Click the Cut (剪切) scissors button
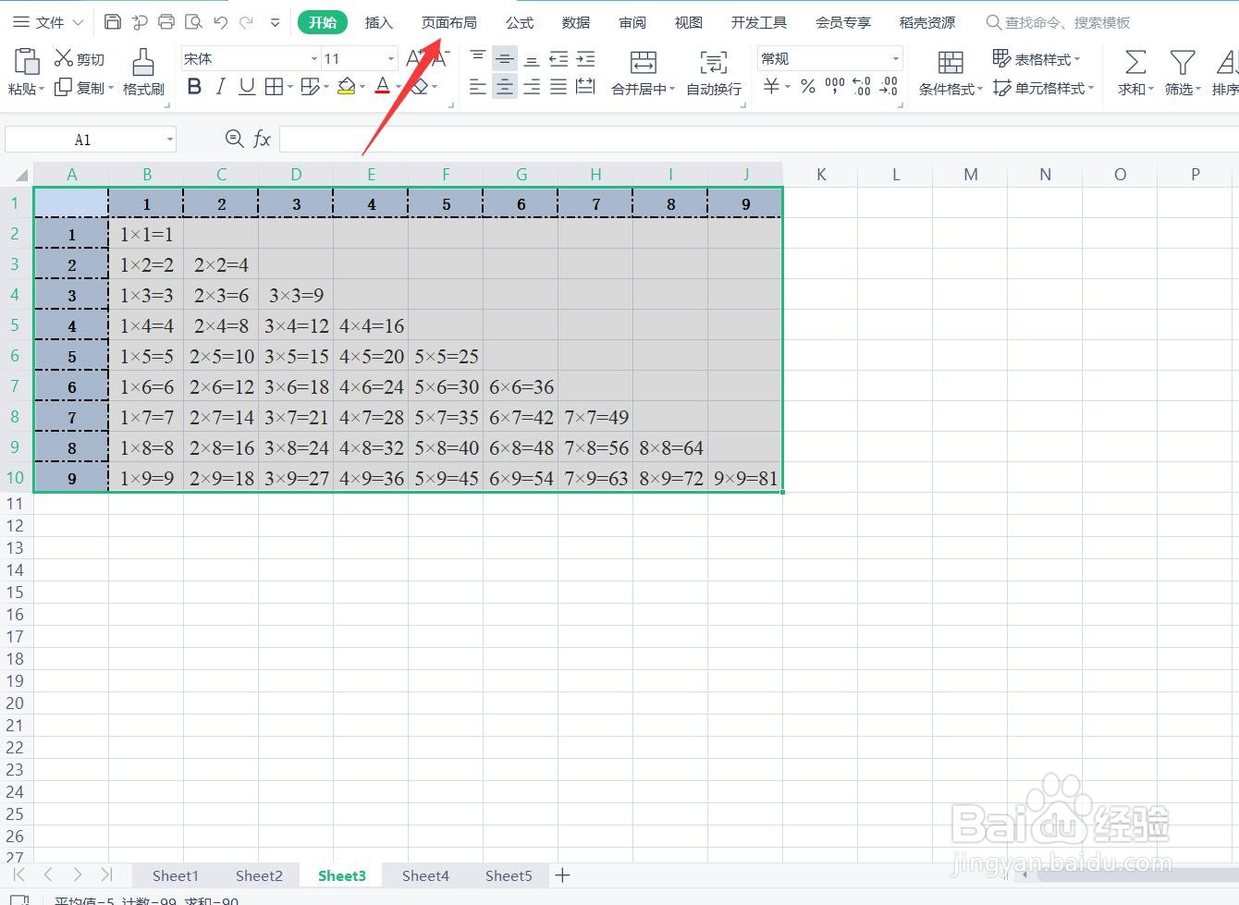Viewport: 1239px width, 905px height. point(80,59)
